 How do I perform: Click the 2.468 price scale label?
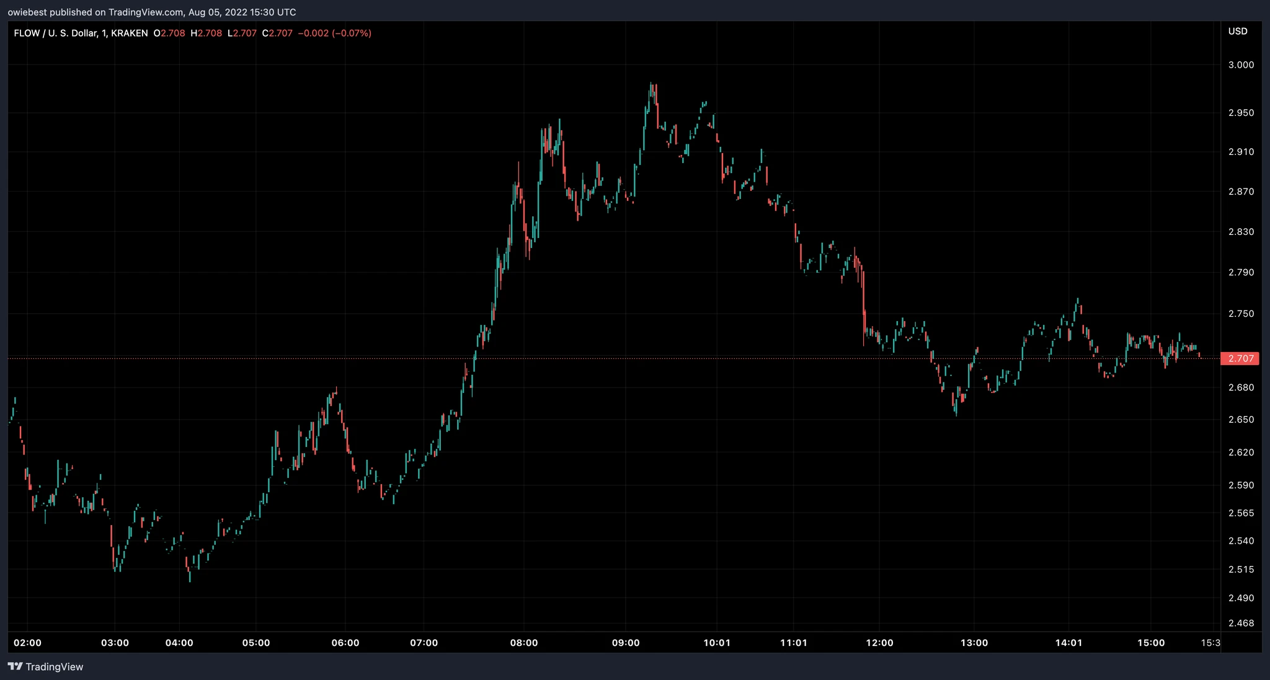[x=1241, y=623]
